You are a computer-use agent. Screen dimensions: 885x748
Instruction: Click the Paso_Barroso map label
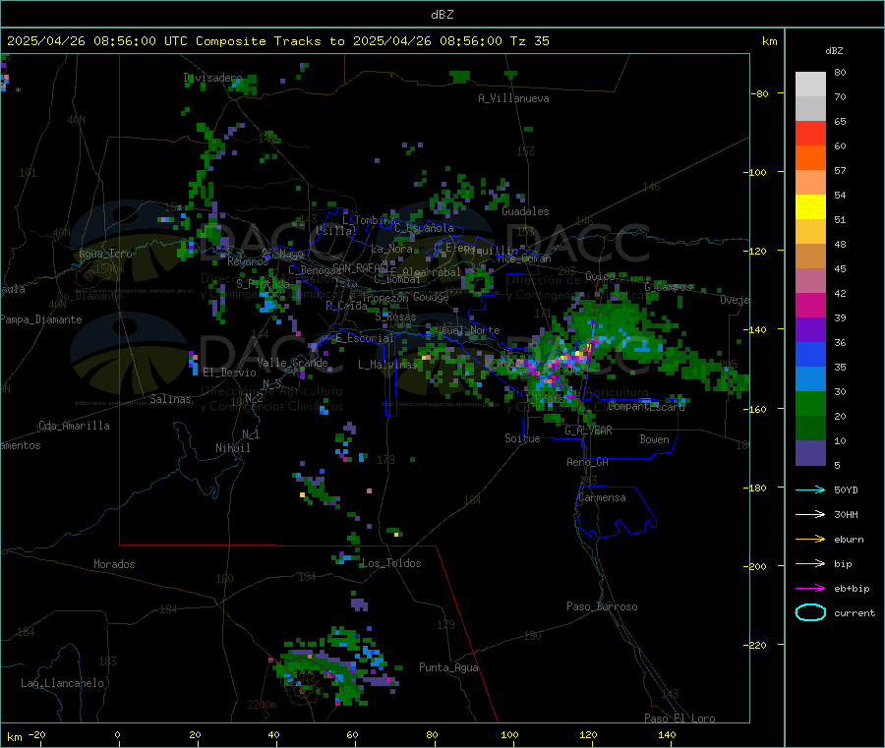(602, 607)
